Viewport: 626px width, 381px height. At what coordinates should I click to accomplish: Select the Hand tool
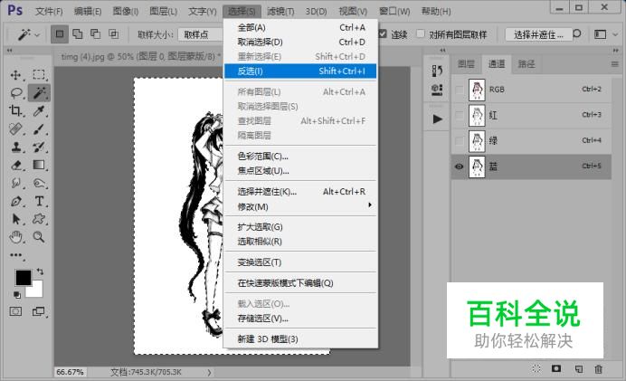[16, 237]
